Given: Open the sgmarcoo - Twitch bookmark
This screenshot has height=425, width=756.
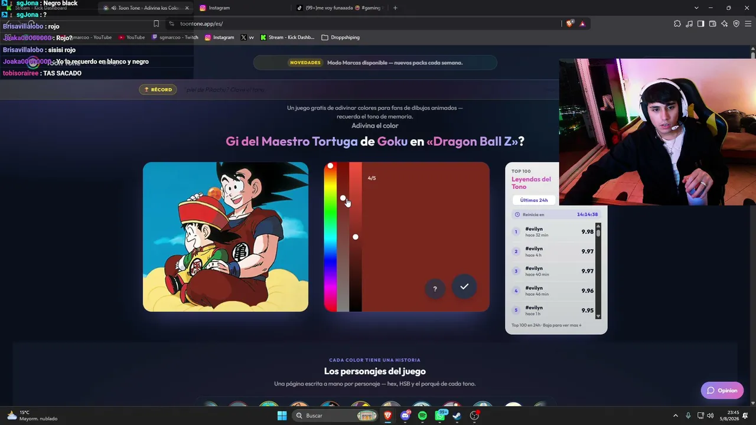Looking at the screenshot, I should pos(175,37).
